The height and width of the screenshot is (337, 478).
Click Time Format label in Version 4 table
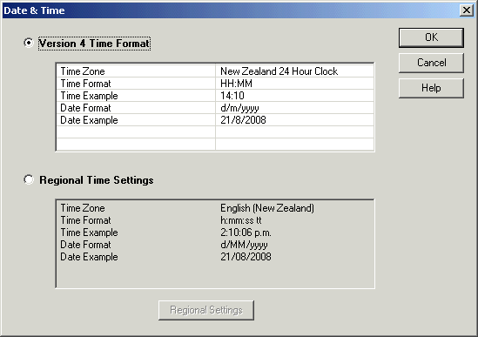[85, 84]
